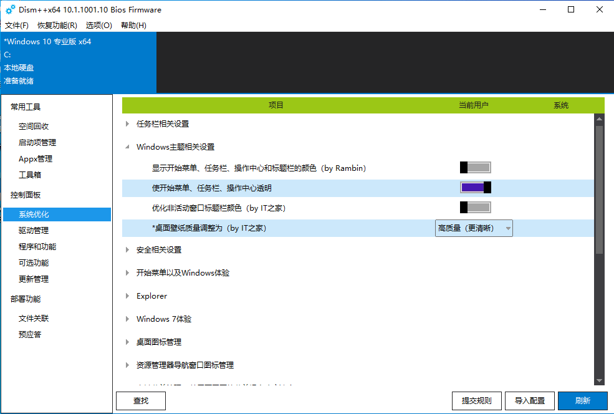Click the scrollbar up arrow
Screen dimensions: 614x414
click(x=599, y=118)
